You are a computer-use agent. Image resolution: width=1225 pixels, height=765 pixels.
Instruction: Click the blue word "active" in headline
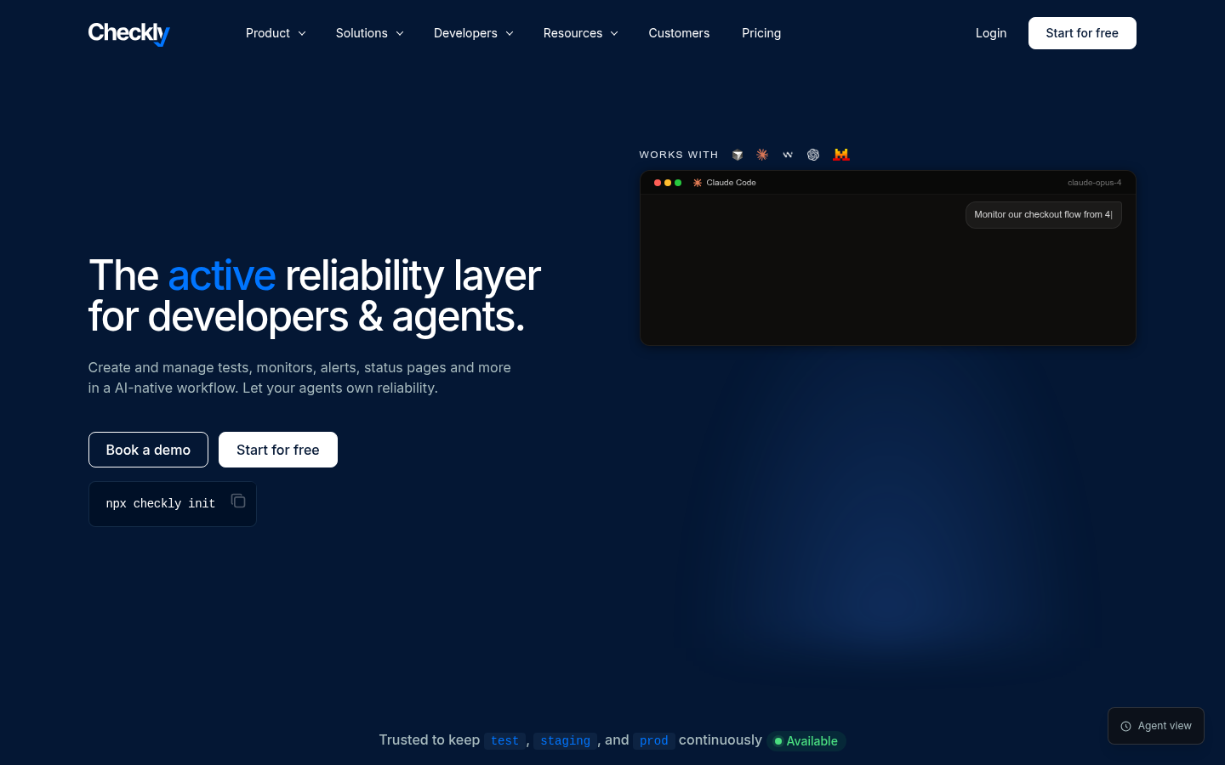tap(222, 275)
